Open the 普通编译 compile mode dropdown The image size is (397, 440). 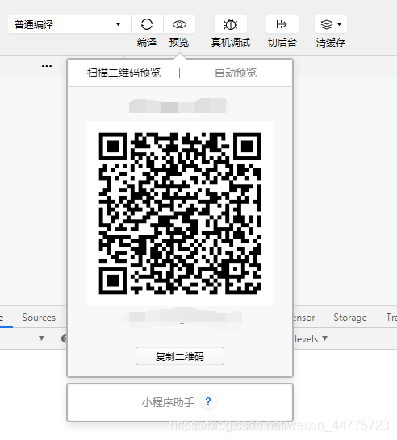tap(69, 24)
